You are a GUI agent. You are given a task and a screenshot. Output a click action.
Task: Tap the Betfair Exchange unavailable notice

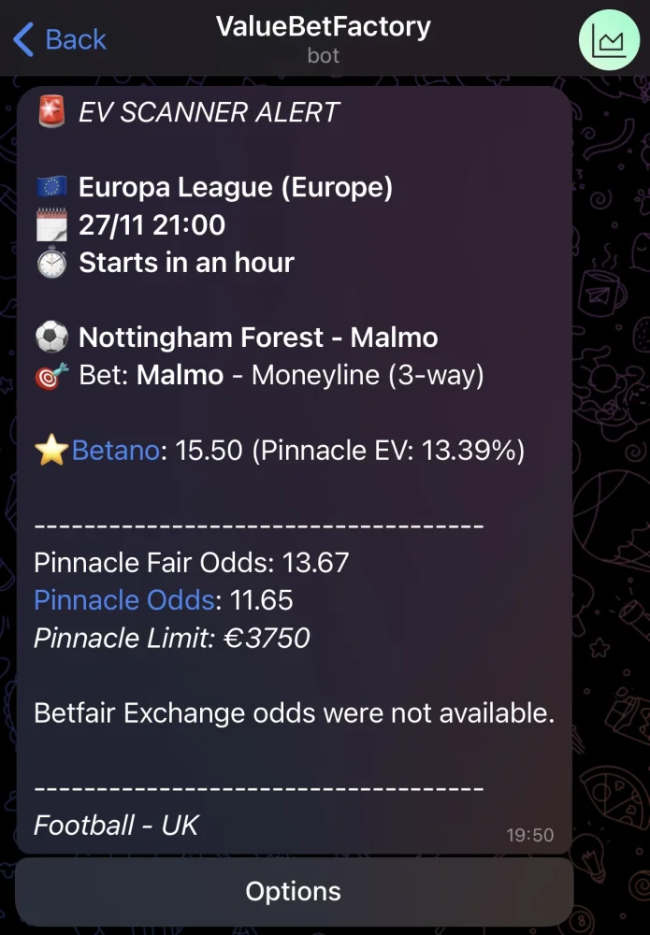point(294,713)
